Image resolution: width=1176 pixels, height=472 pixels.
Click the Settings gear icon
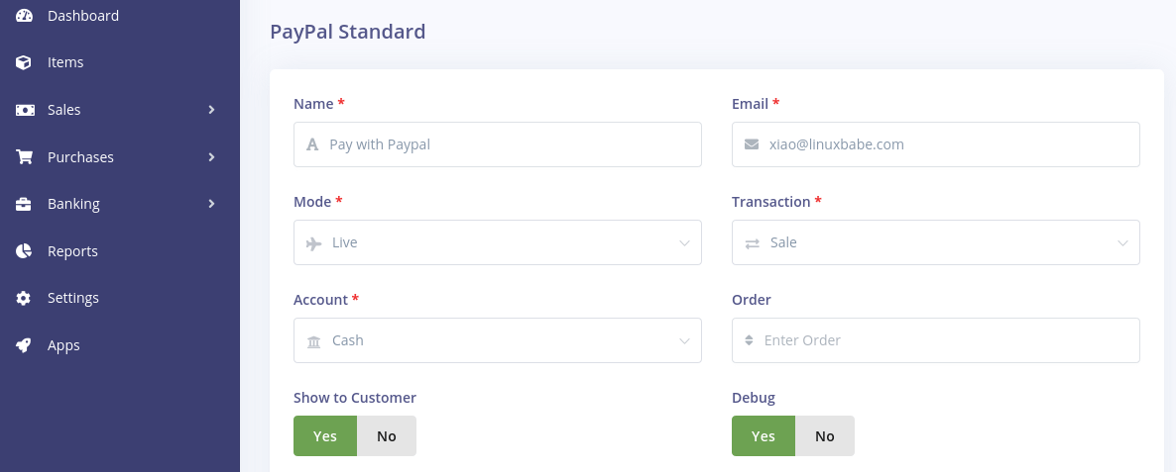click(24, 298)
